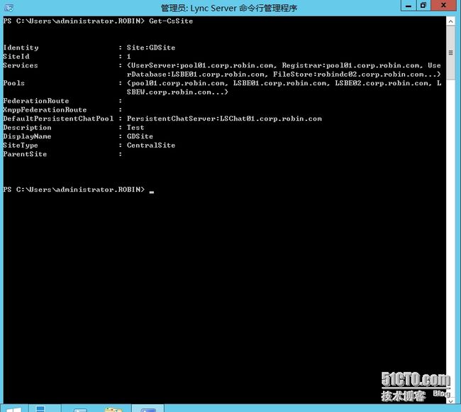
Task: Click the ParentSite property label
Action: pyautogui.click(x=25, y=154)
